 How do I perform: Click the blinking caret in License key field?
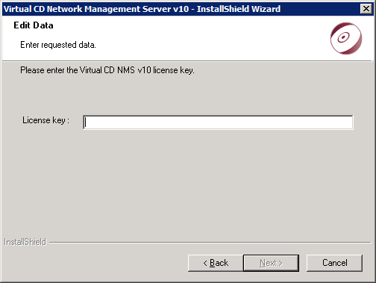[85, 122]
